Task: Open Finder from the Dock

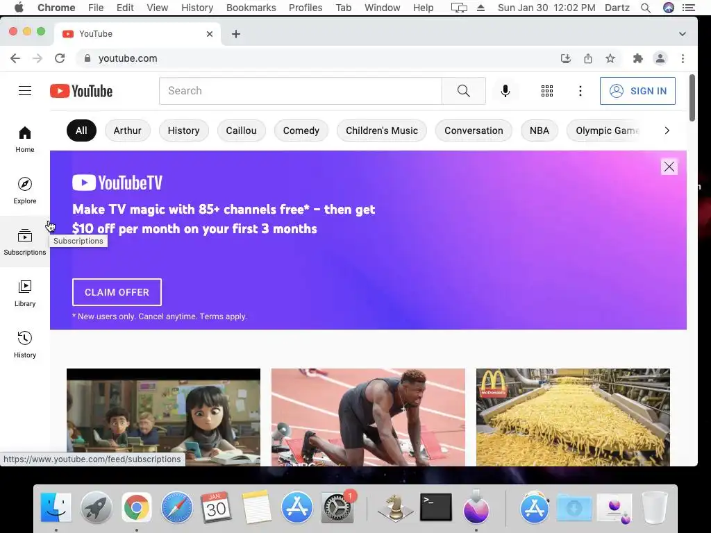Action: tap(56, 507)
